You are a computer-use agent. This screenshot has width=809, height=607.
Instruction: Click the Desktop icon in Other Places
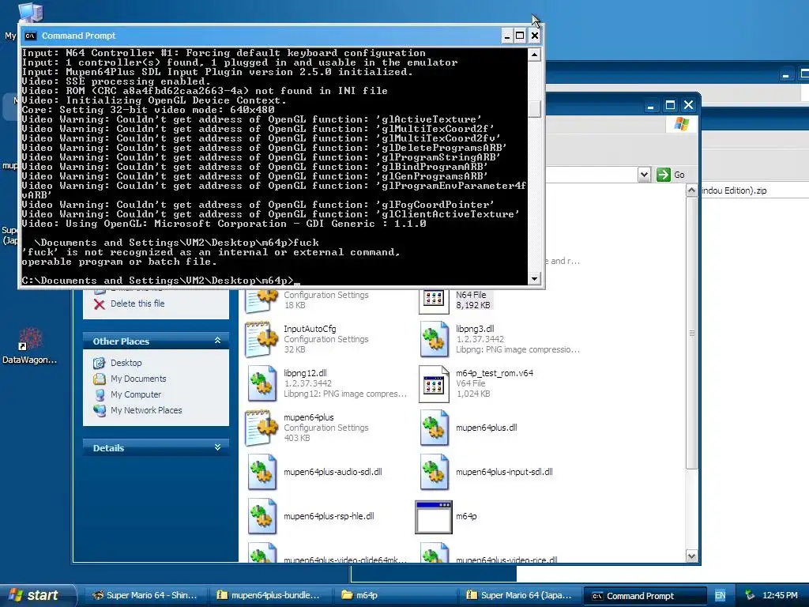click(99, 363)
